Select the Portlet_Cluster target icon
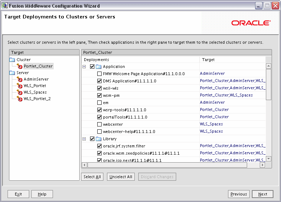The height and width of the screenshot is (202, 281). tap(19, 66)
